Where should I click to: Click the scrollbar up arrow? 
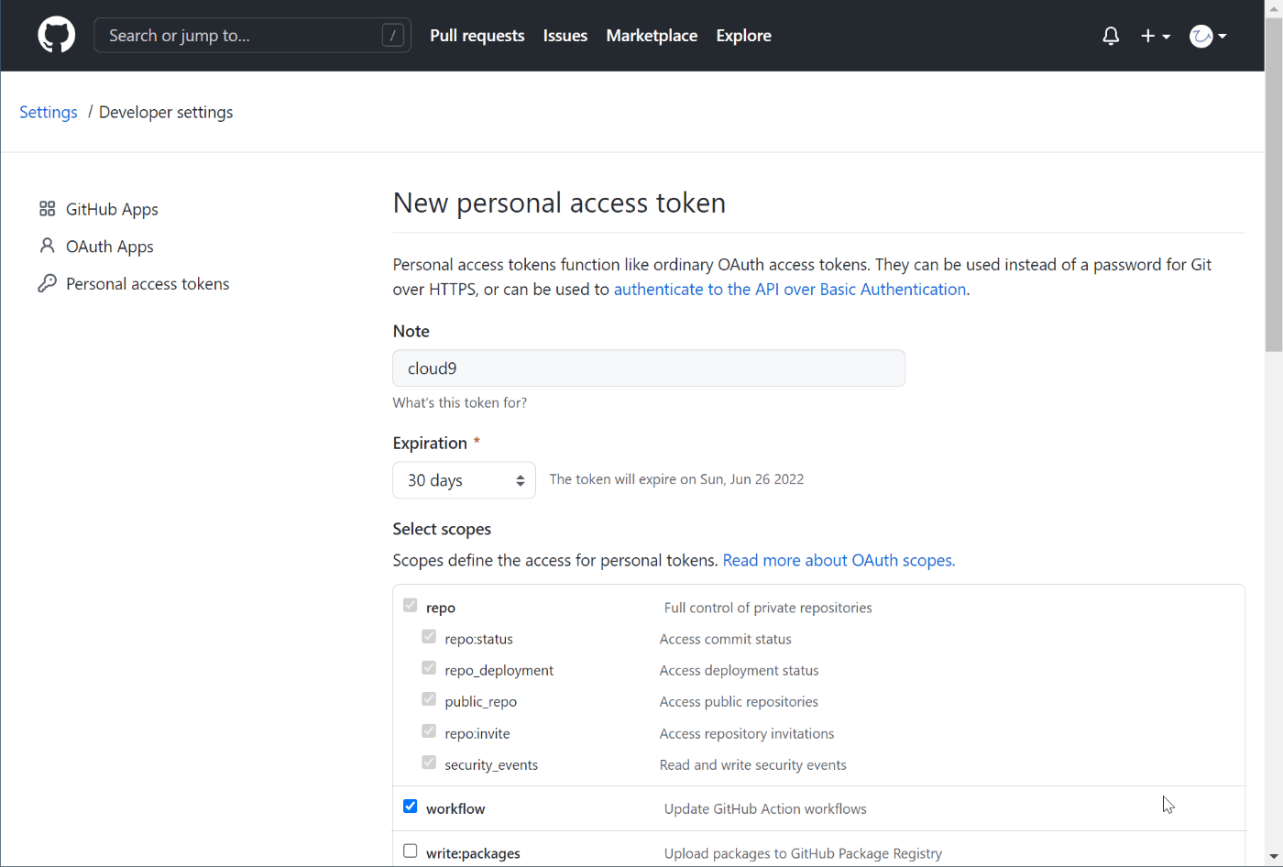click(1274, 8)
